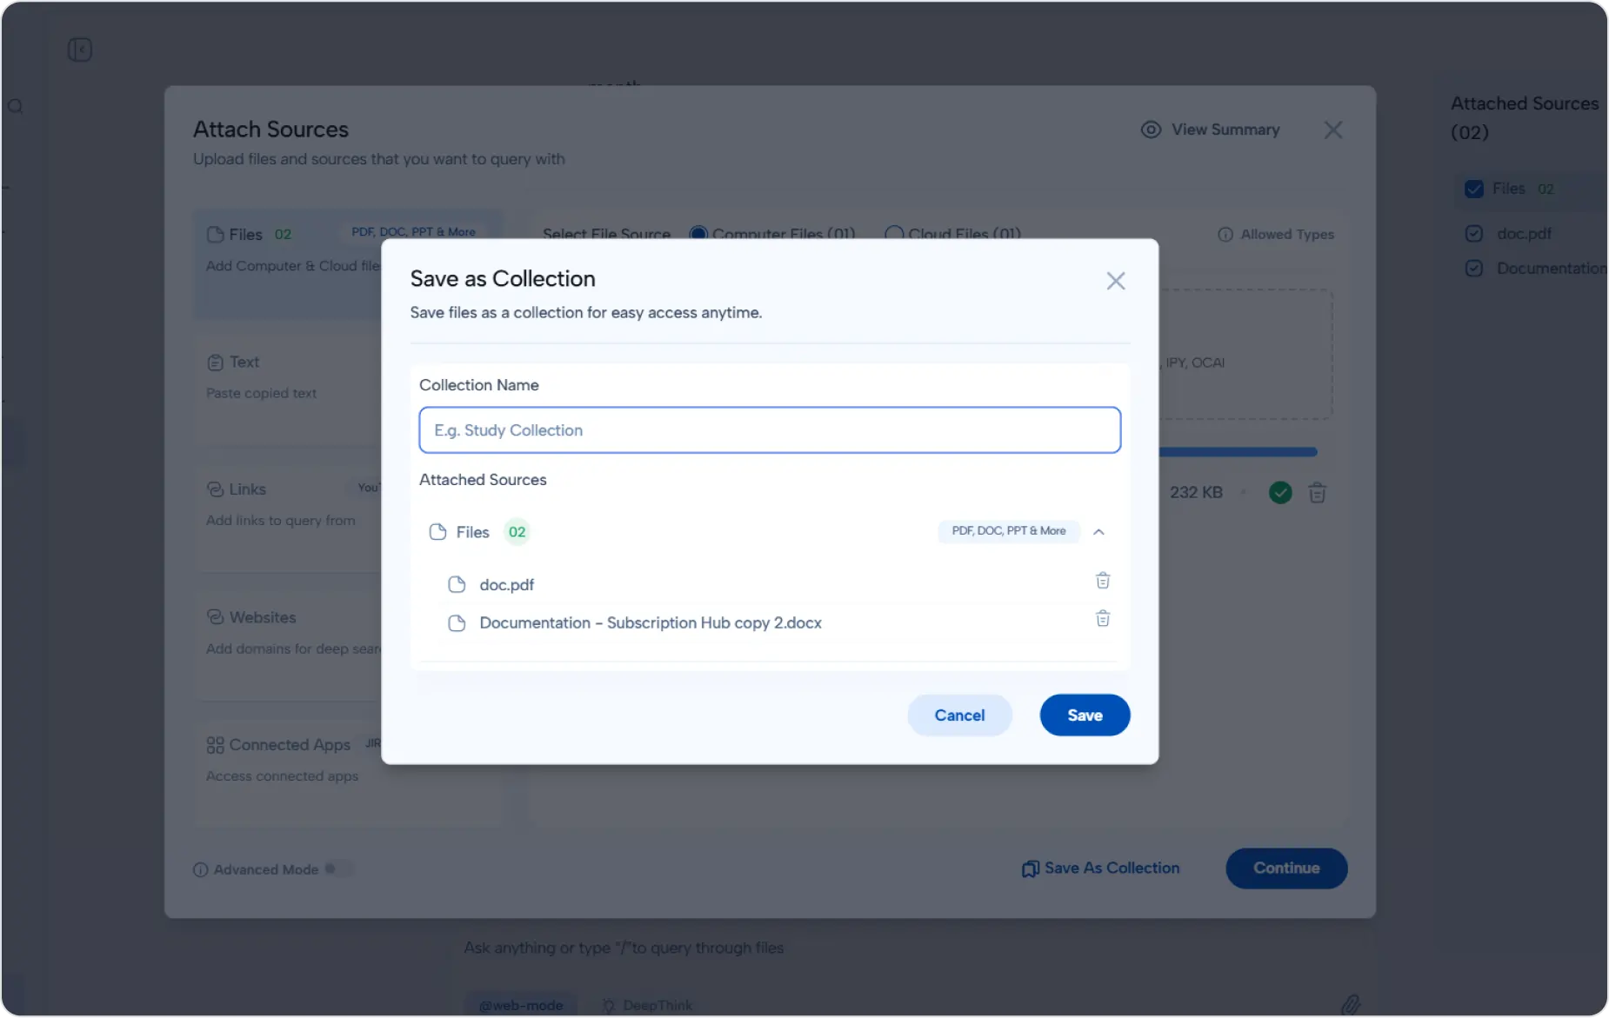
Task: Remove the Documentation docx file via trash icon
Action: coord(1102,619)
